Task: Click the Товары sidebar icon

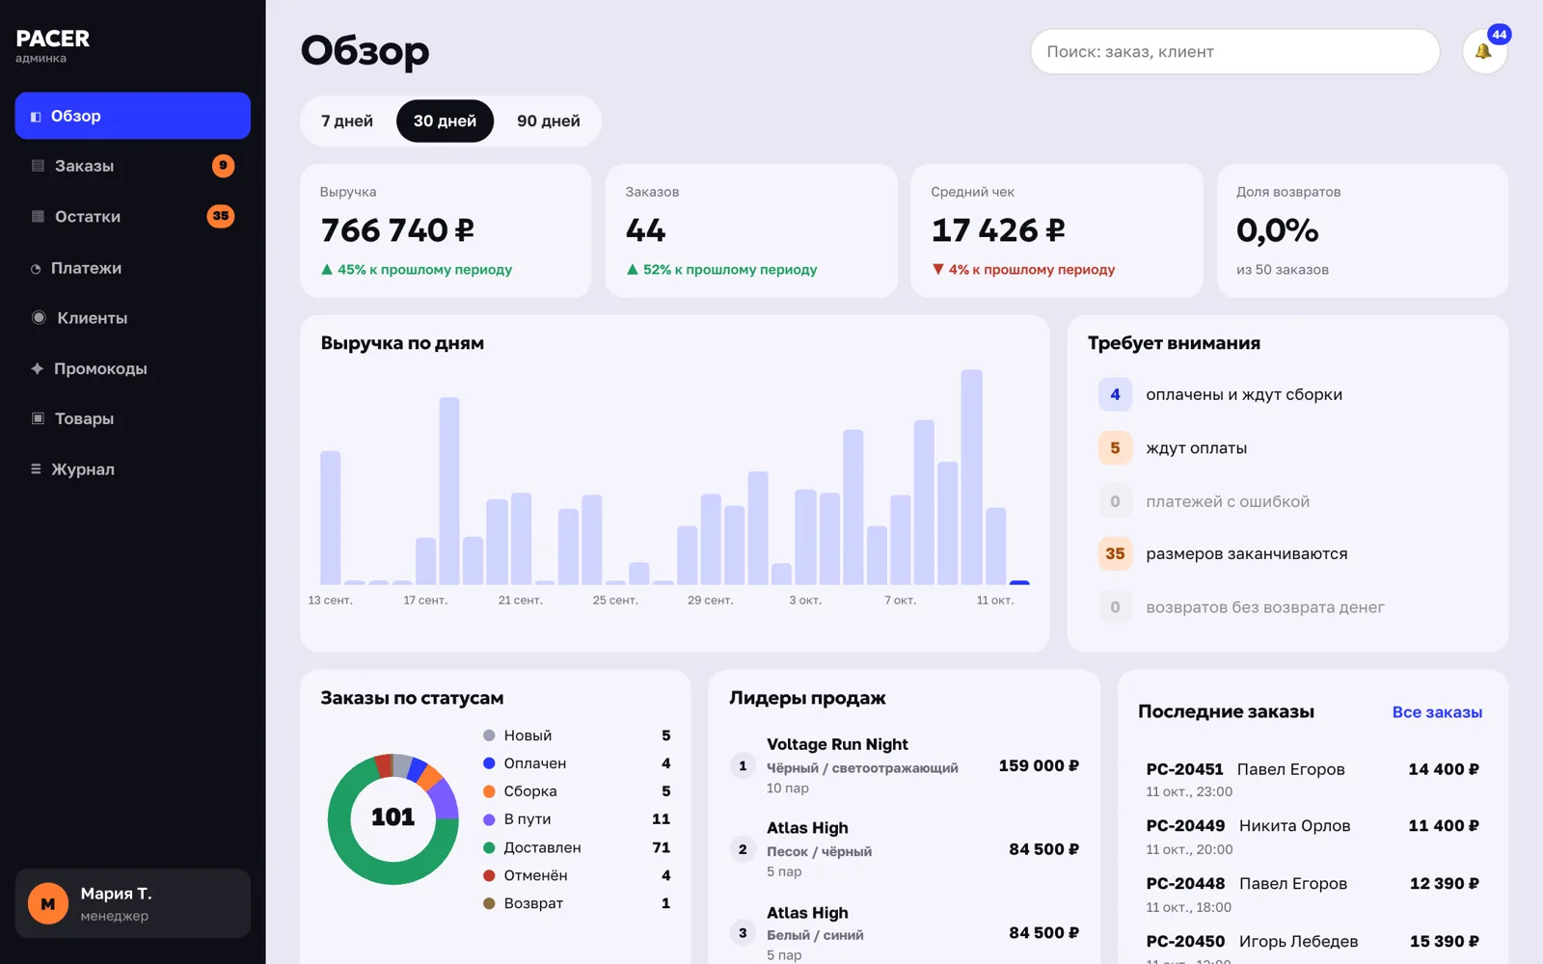Action: (38, 418)
